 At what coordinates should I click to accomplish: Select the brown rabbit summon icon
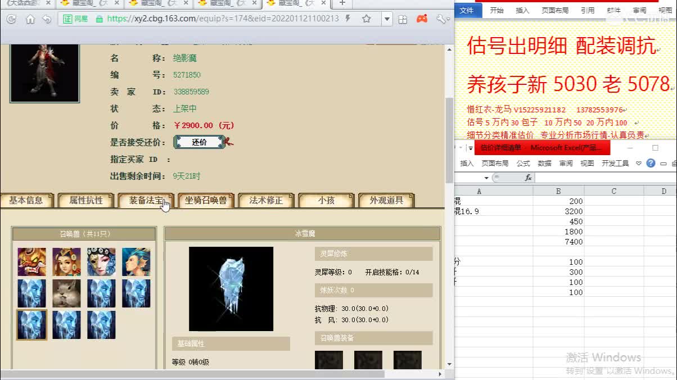pyautogui.click(x=66, y=293)
